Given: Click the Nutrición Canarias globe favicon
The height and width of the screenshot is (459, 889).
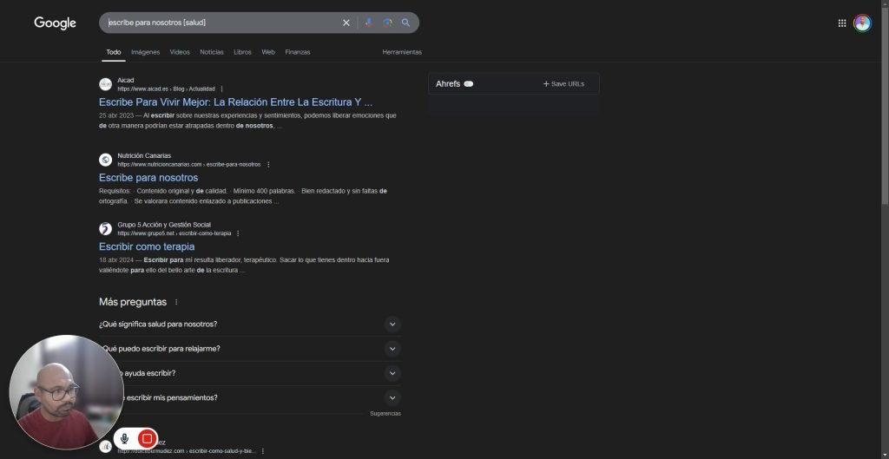Looking at the screenshot, I should (105, 160).
